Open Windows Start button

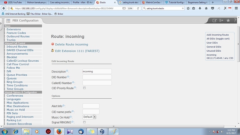point(5,132)
